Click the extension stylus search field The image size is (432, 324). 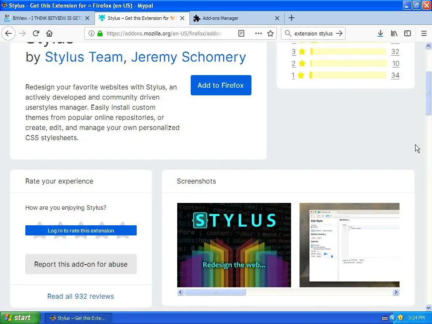coord(313,33)
